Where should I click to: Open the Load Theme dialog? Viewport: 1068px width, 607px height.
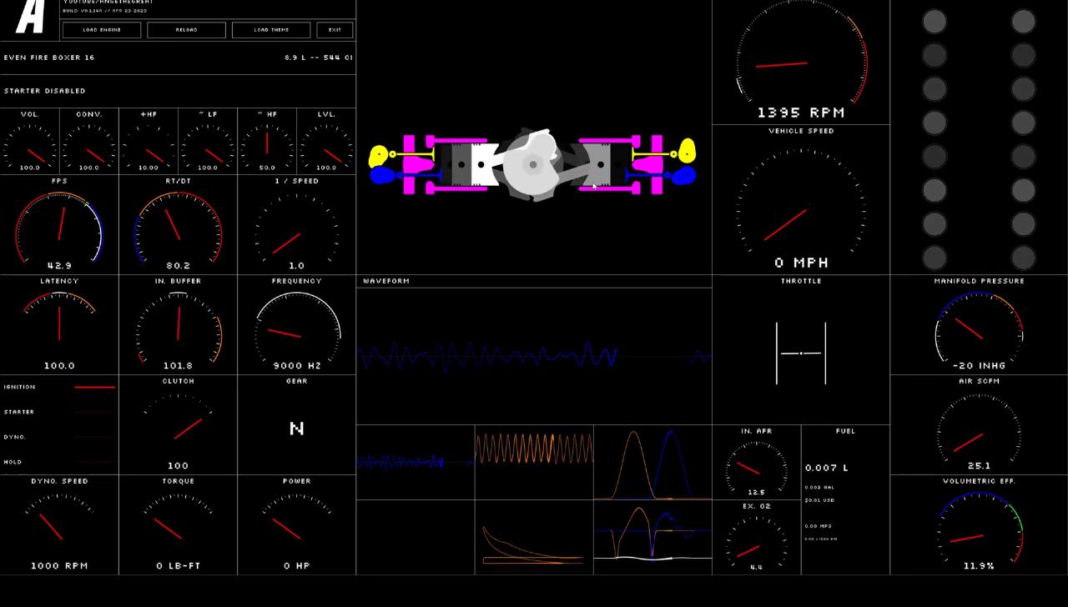pos(271,30)
